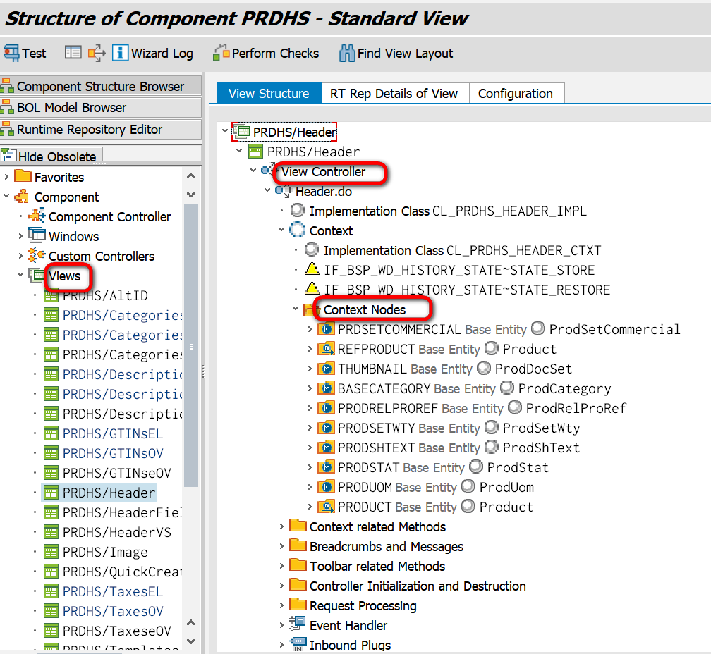The height and width of the screenshot is (654, 711).
Task: Click the Hide Obsolete icon
Action: [8, 156]
